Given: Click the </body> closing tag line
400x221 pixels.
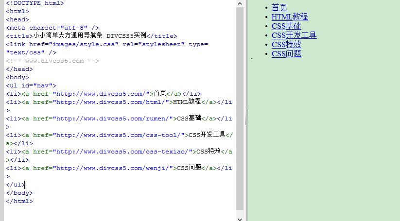Looking at the screenshot, I should point(19,193).
